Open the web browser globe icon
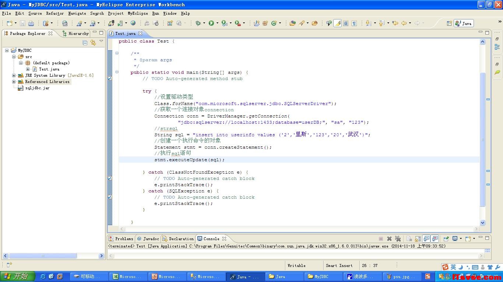This screenshot has width=503, height=282. click(133, 23)
